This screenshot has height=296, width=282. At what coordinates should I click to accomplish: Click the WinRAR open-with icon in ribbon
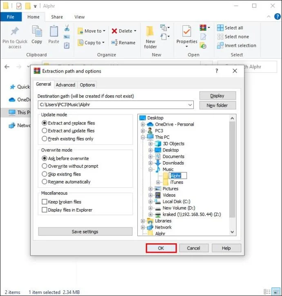coord(203,28)
